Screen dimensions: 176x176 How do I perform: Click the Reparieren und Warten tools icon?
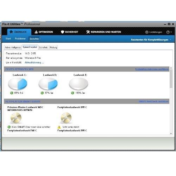[88, 32]
